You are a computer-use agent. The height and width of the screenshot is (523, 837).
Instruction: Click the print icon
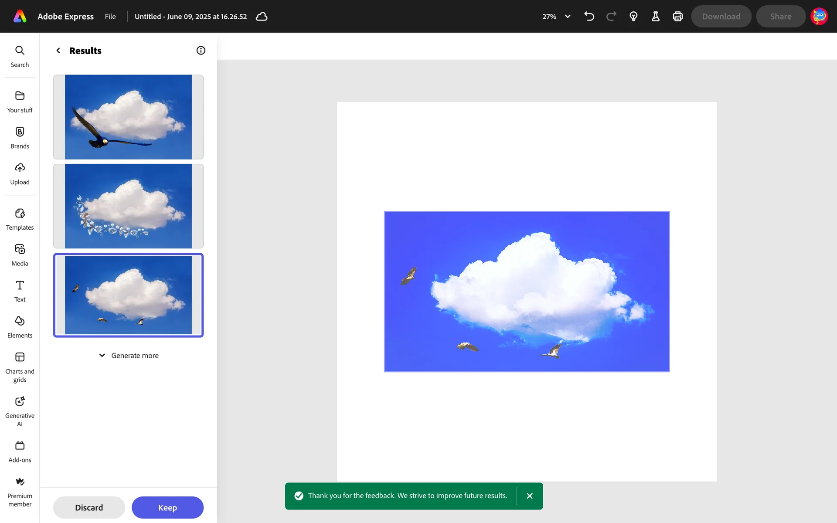coord(677,17)
